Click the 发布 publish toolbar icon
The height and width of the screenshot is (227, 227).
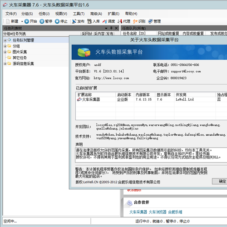(x=74, y=21)
